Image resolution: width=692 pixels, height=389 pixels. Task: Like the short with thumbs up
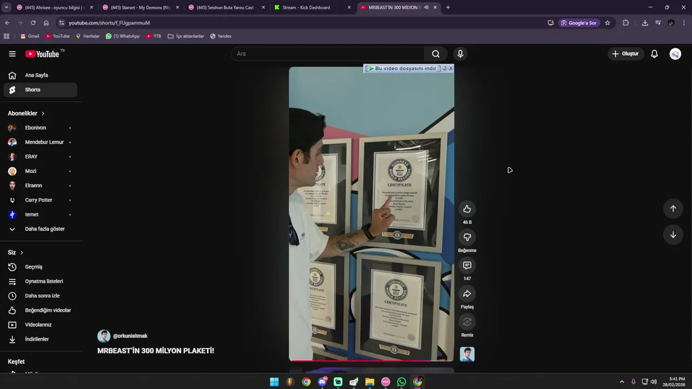coord(467,209)
